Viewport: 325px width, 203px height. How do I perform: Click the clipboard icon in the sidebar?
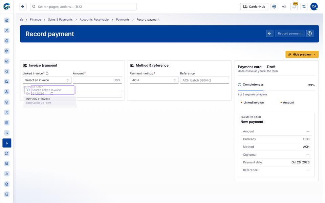click(x=7, y=41)
